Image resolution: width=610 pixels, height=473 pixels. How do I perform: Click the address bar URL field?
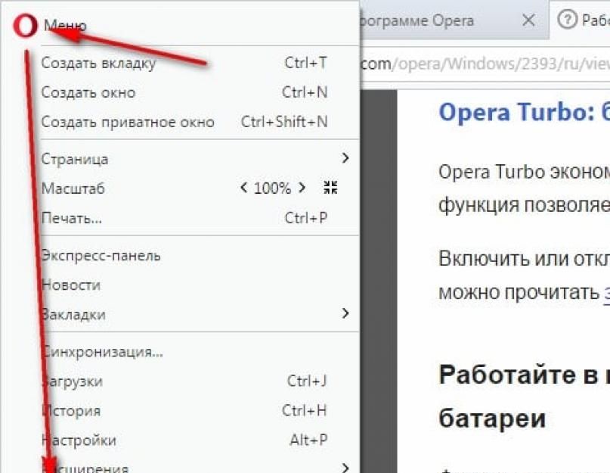(x=485, y=63)
